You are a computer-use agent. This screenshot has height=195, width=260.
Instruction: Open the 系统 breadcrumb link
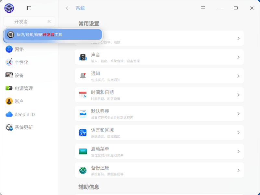point(80,8)
